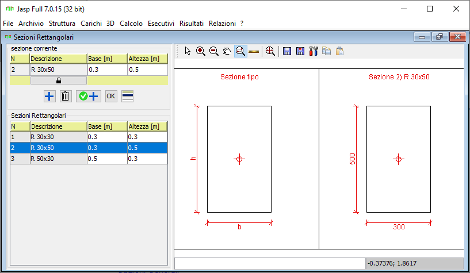Open the File menu
Image resolution: width=470 pixels, height=273 pixels.
click(8, 24)
